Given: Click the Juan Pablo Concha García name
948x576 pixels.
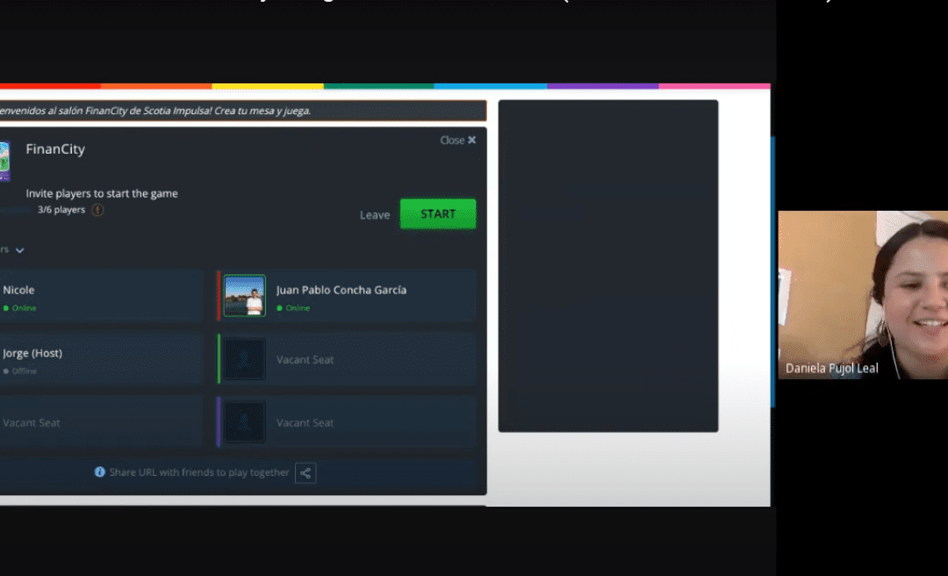Looking at the screenshot, I should coord(341,290).
